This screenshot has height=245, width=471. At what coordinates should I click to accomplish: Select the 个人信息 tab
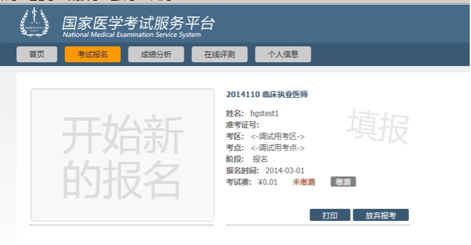[283, 55]
